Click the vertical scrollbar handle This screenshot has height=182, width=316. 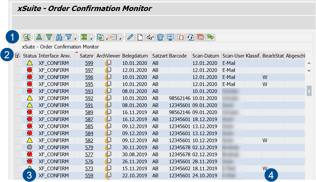coord(309,91)
